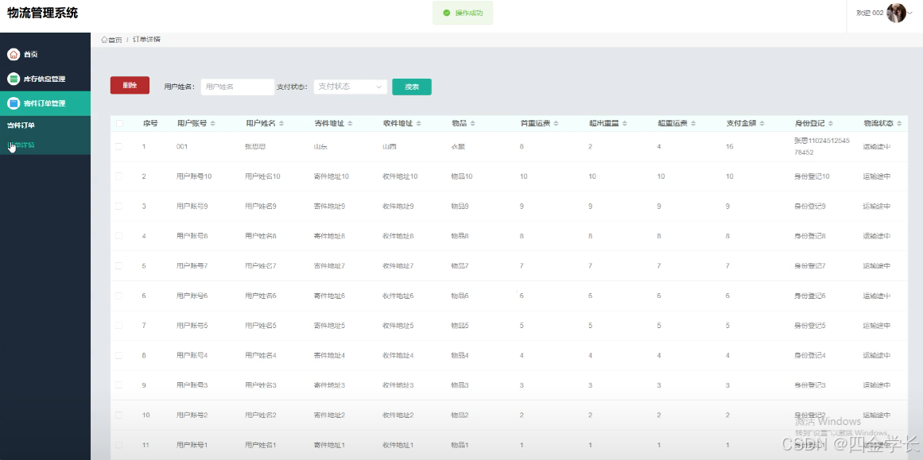Click the cell 衣服
This screenshot has height=460, width=923.
click(x=458, y=146)
